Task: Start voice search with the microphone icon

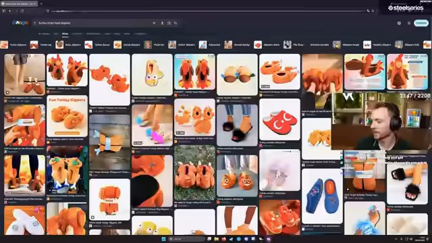Action: point(162,23)
